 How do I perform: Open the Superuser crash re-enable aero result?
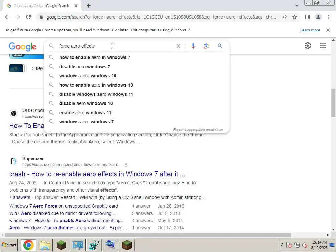click(97, 174)
